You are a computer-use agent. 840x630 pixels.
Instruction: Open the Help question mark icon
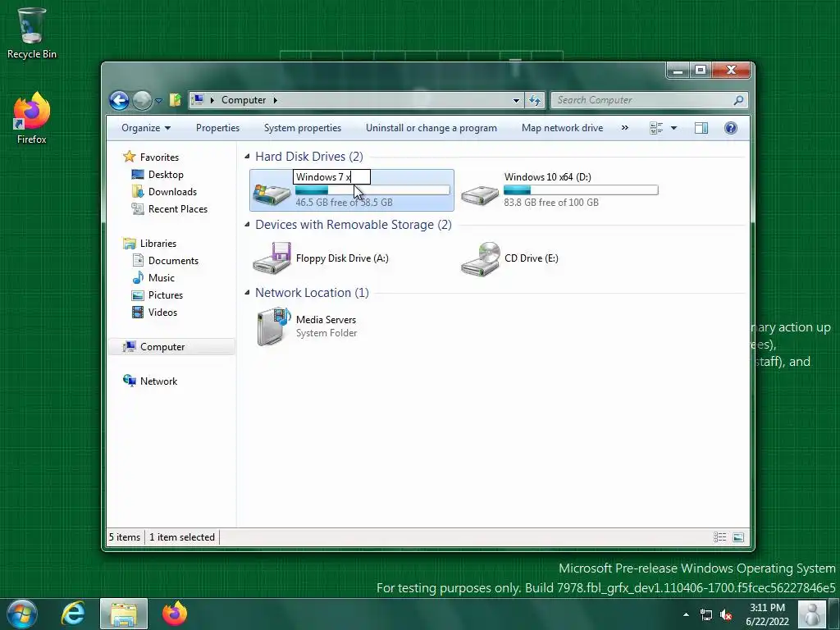point(731,128)
